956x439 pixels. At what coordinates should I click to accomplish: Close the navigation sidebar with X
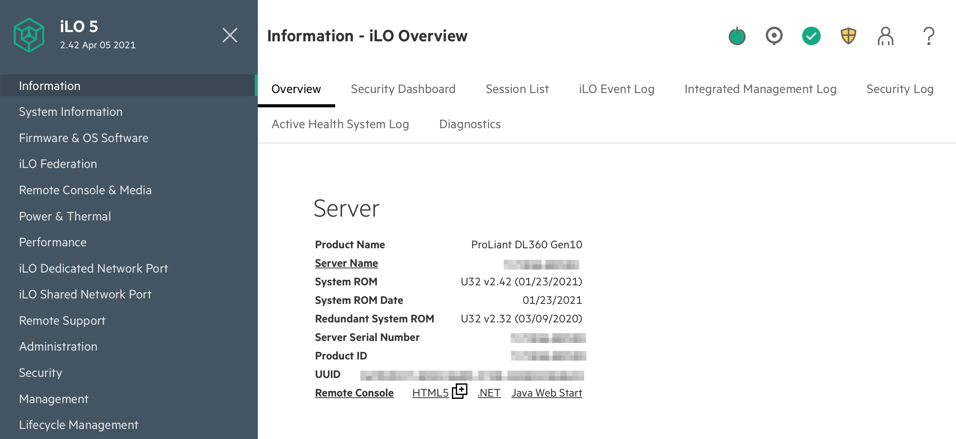point(230,35)
